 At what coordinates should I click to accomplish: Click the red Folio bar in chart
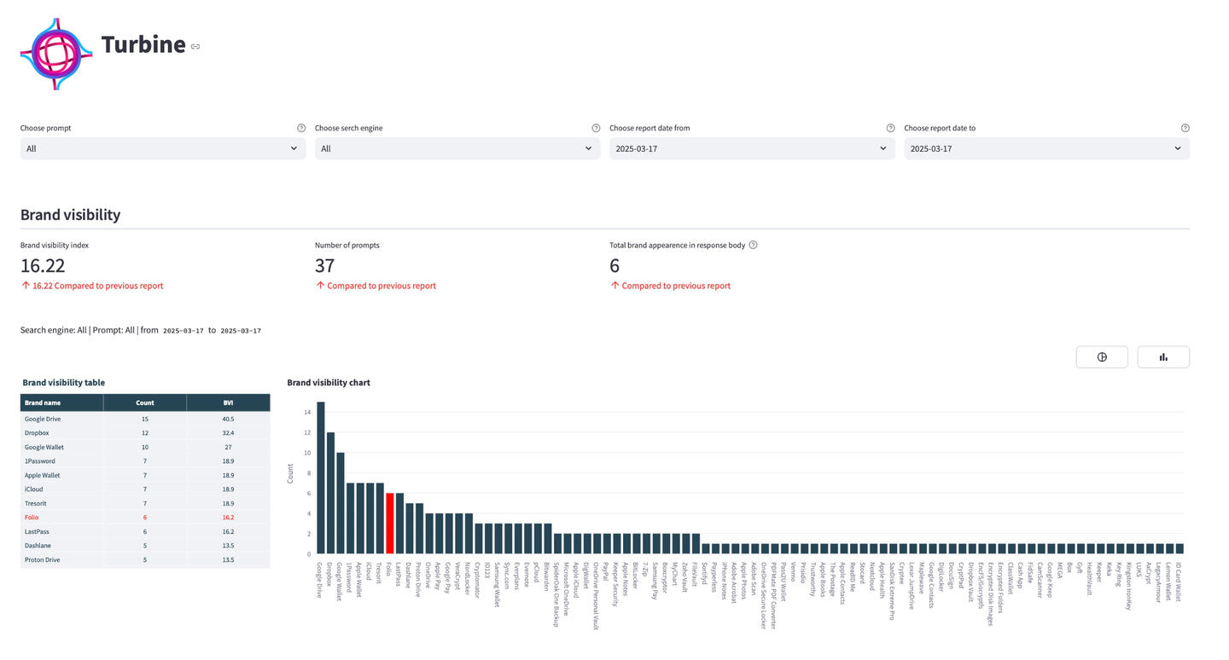click(x=390, y=524)
